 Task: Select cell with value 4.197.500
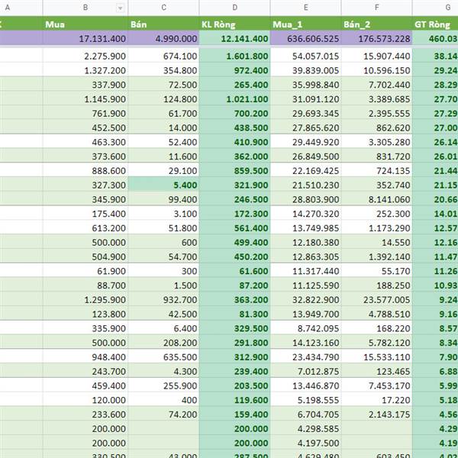pos(306,443)
